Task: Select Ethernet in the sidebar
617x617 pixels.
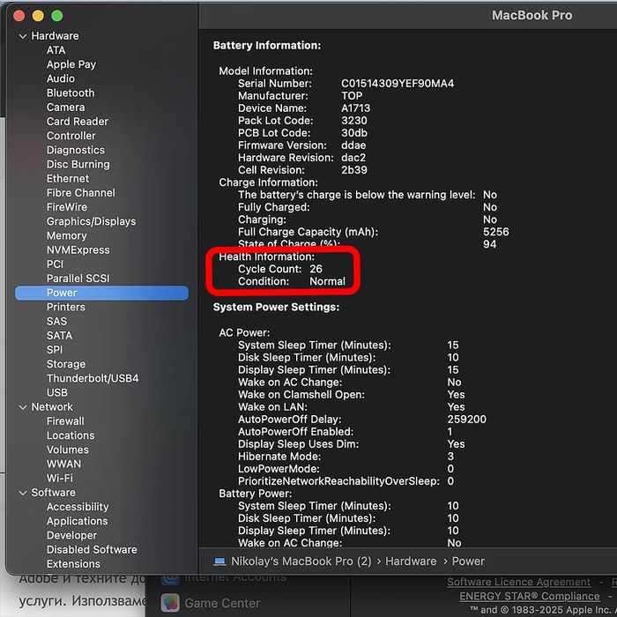Action: click(x=68, y=179)
